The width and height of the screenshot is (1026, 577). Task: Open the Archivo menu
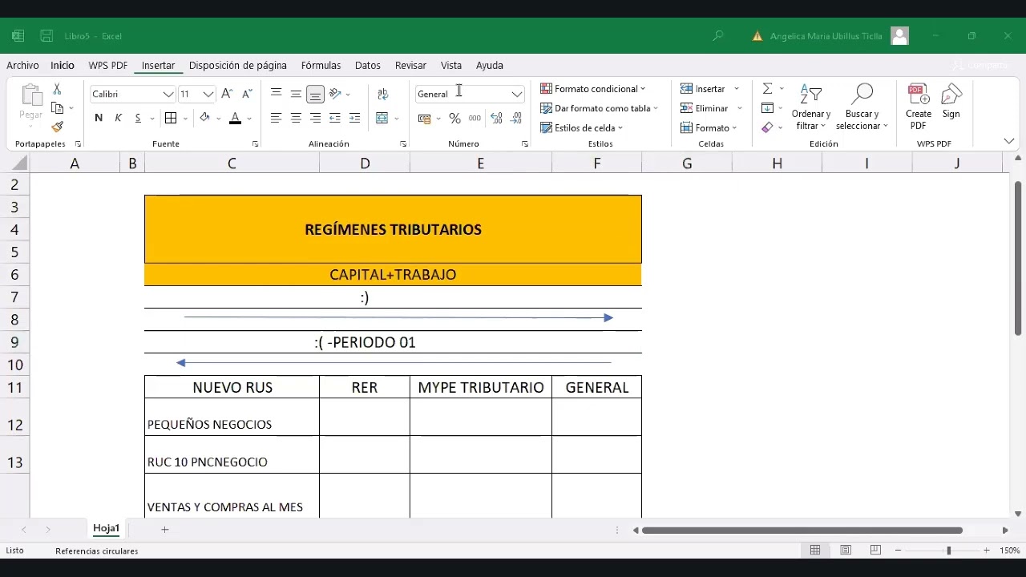(22, 66)
